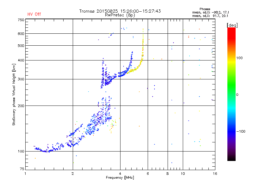Click the '100' tick label on the colorbar
Viewport: 253px width, 189px height.
(x=239, y=58)
